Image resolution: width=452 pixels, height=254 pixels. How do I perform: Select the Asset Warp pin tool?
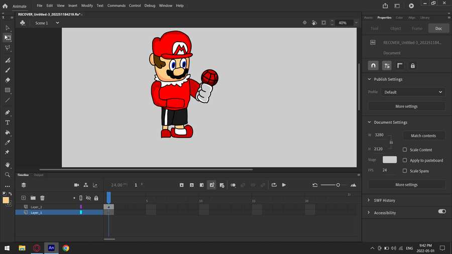tap(8, 152)
